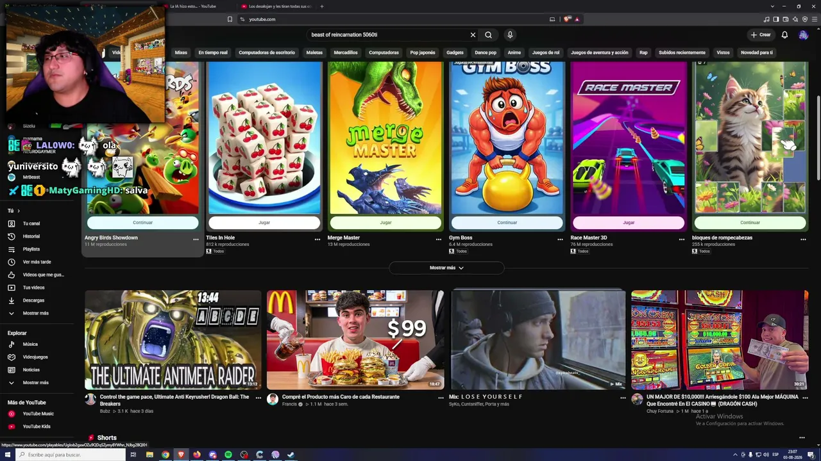
Task: Show hidden system tray icons
Action: (735, 455)
